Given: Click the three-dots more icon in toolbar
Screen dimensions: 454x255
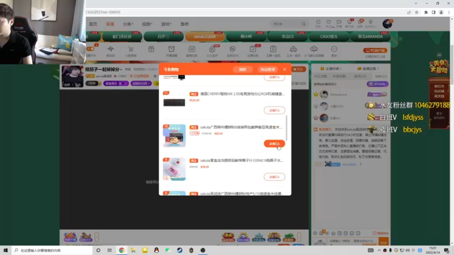Looking at the screenshot, I should click(x=334, y=49).
